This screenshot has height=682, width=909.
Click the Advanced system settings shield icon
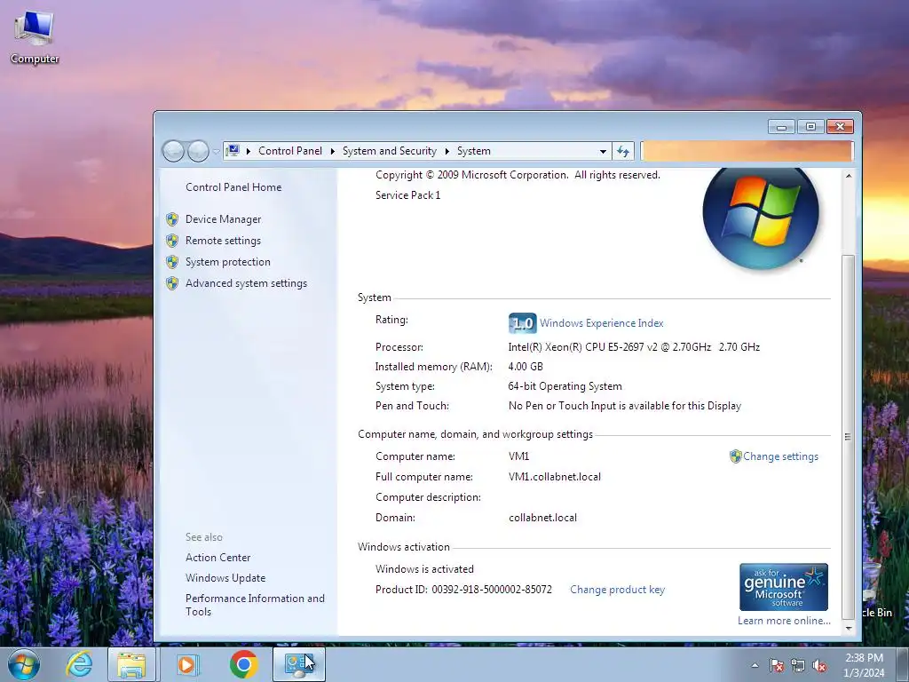(x=172, y=283)
